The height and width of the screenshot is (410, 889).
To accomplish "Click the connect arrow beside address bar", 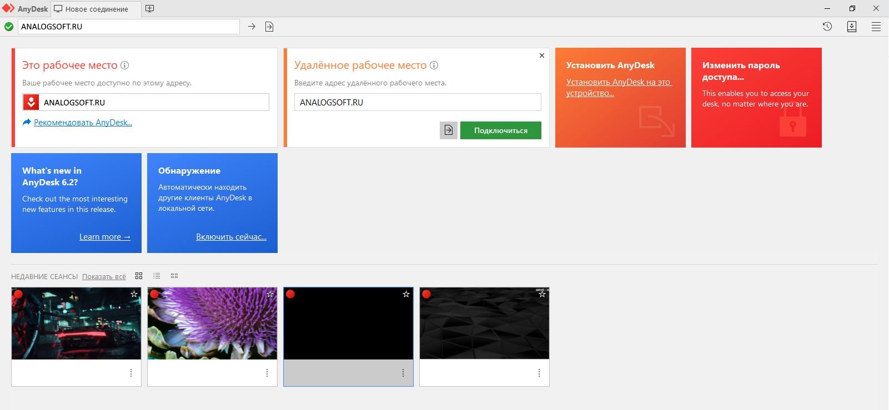I will (x=252, y=27).
